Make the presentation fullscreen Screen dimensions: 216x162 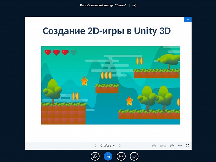187,146
